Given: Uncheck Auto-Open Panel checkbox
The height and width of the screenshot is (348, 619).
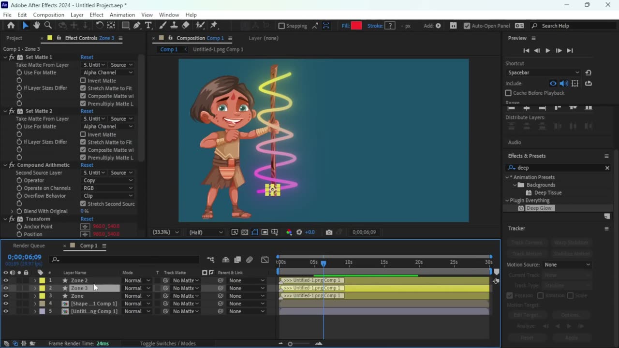Looking at the screenshot, I should tap(466, 26).
